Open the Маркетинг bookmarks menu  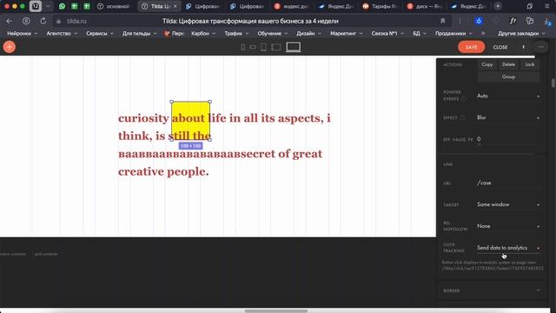coord(347,33)
